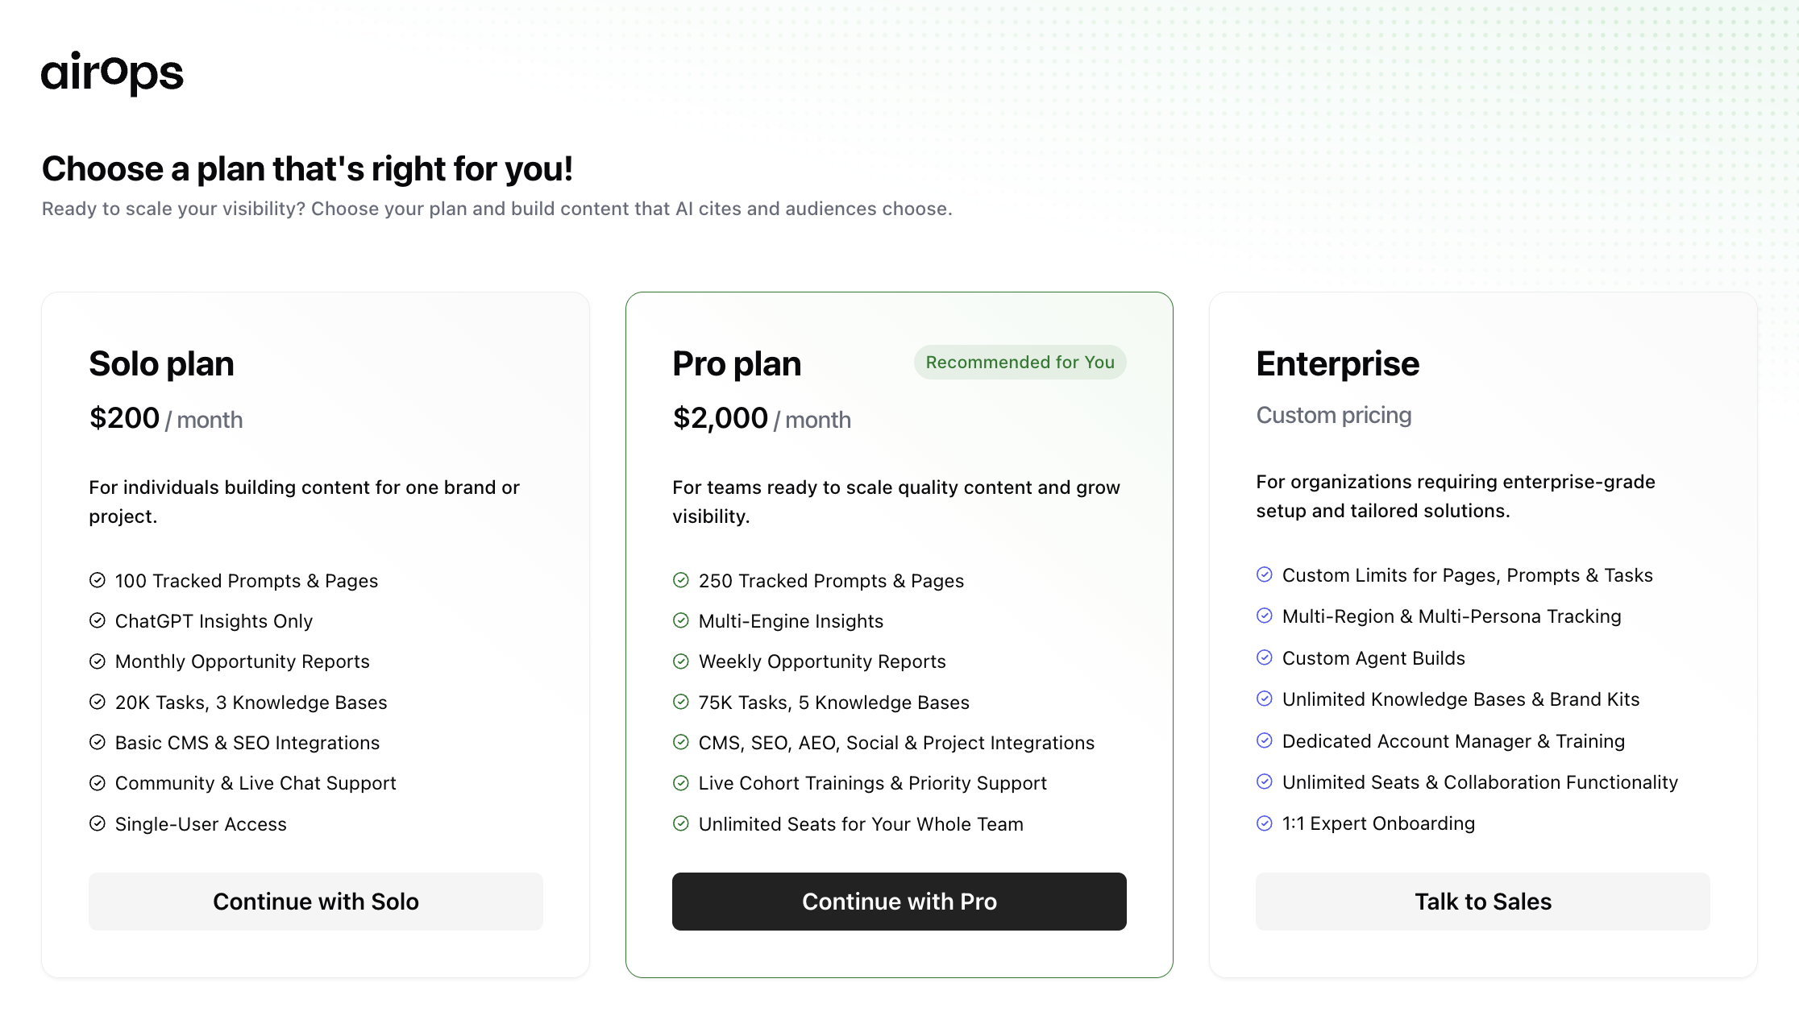
Task: Select the Pro plan heading
Action: (x=737, y=364)
